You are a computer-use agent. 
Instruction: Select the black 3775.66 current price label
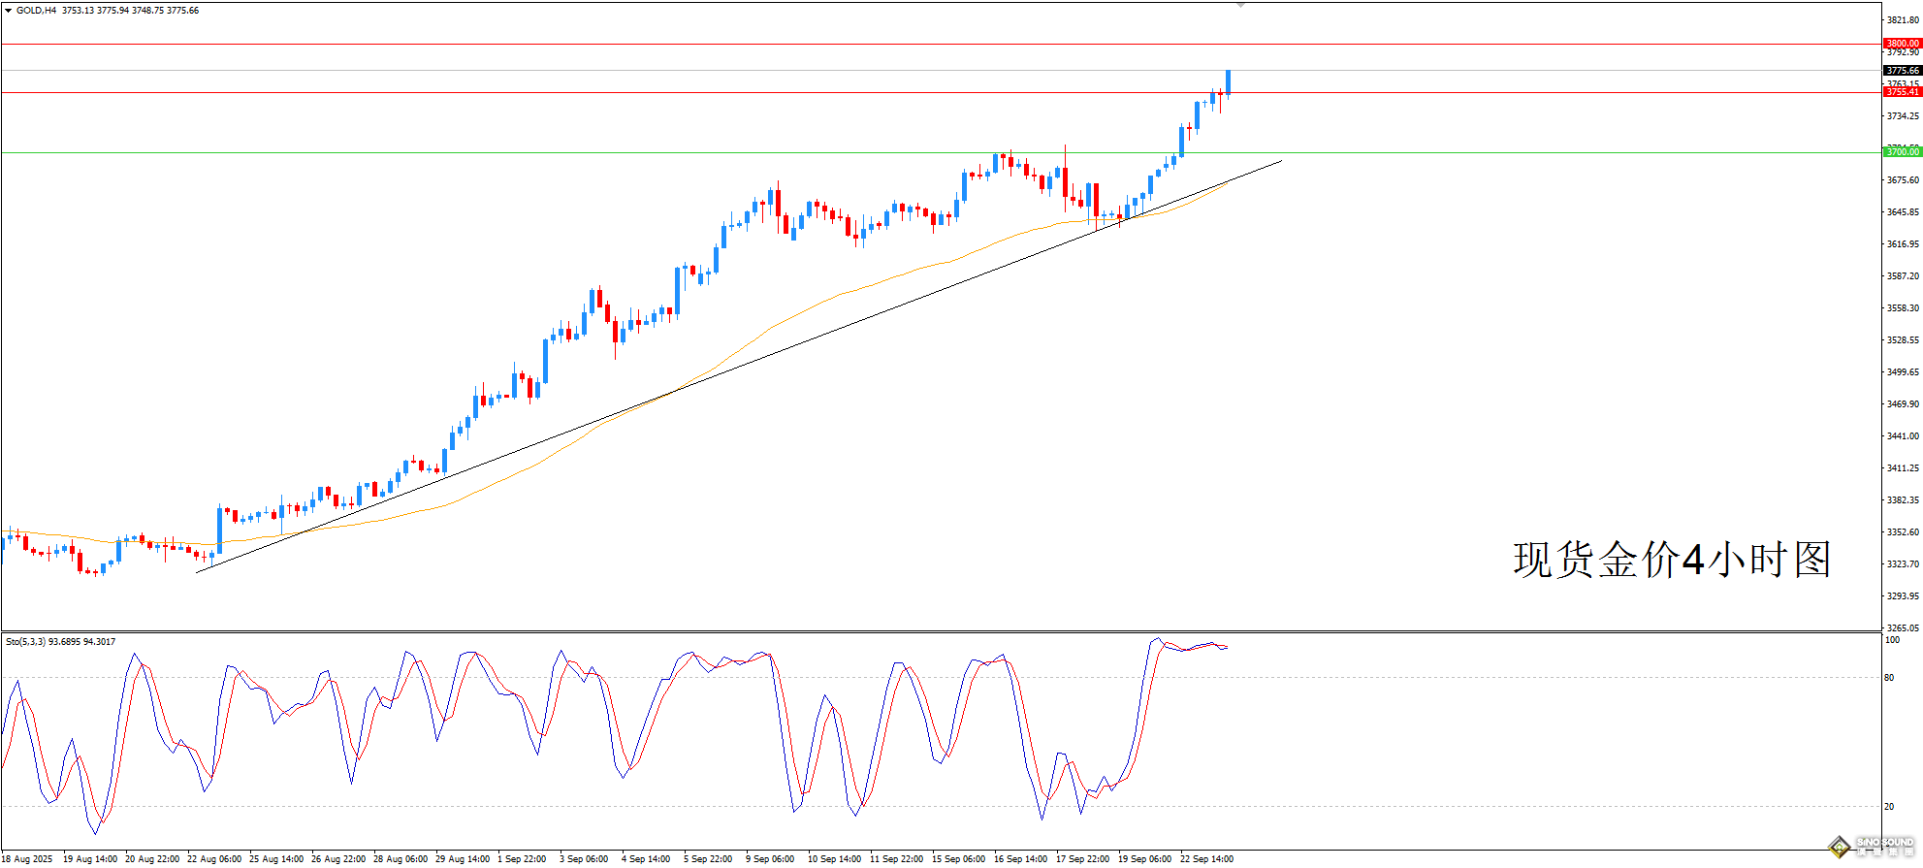(1902, 71)
